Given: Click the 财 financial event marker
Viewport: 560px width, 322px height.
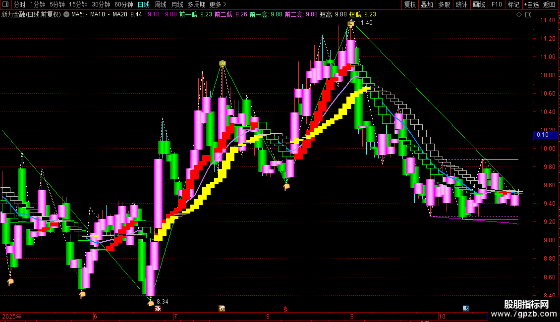Looking at the screenshot, I should click(x=466, y=309).
